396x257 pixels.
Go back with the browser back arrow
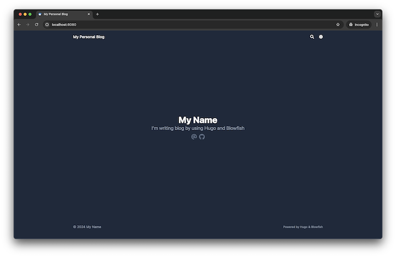[x=19, y=25]
